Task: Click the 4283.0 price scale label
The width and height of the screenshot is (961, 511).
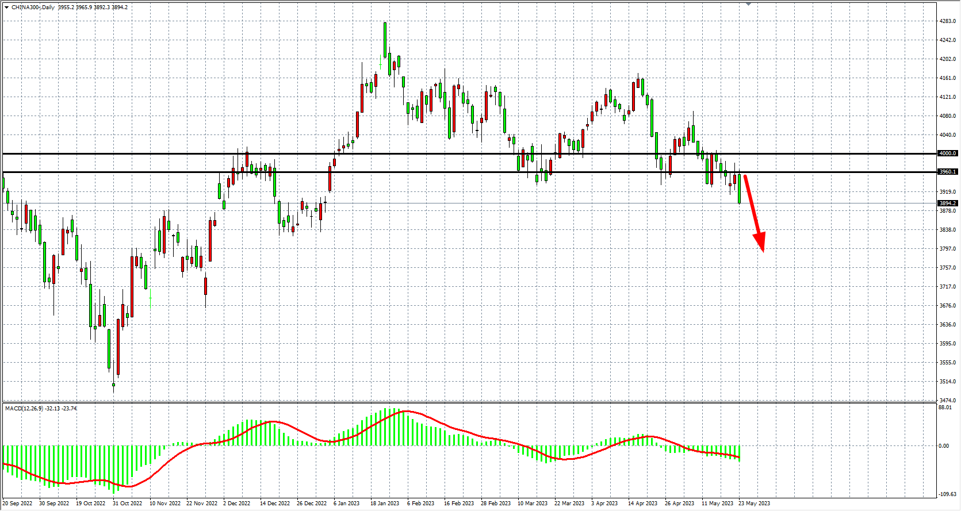Action: 947,21
